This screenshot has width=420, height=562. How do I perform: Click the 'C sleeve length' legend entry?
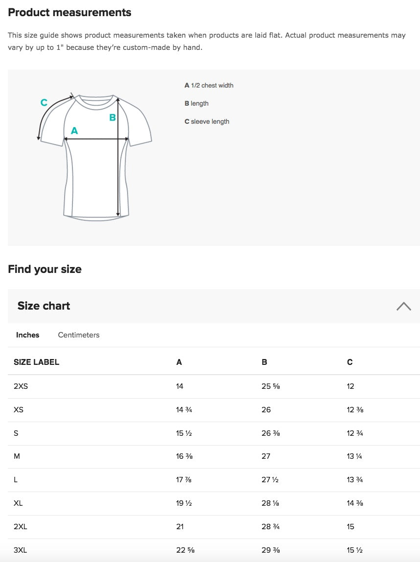pyautogui.click(x=207, y=122)
